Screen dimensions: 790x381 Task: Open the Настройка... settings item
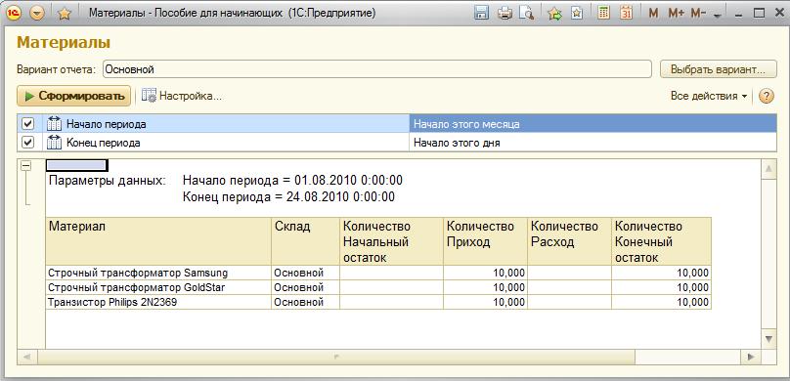(x=182, y=96)
